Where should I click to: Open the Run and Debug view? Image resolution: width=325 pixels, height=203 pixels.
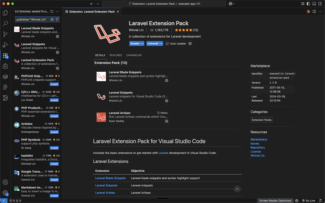(x=5, y=45)
